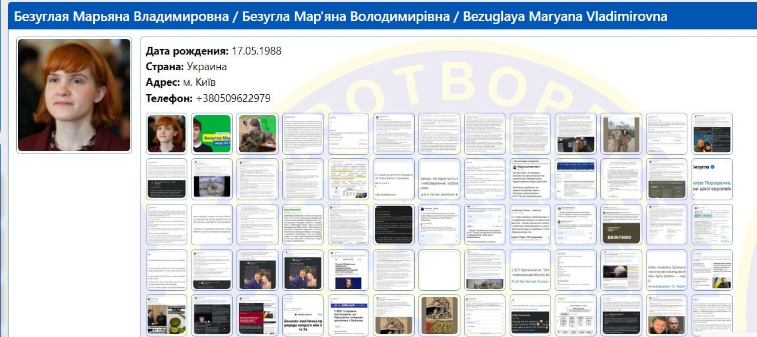Select the empty blank thumbnail
Viewport: 757px width, 337px height.
pyautogui.click(x=439, y=270)
